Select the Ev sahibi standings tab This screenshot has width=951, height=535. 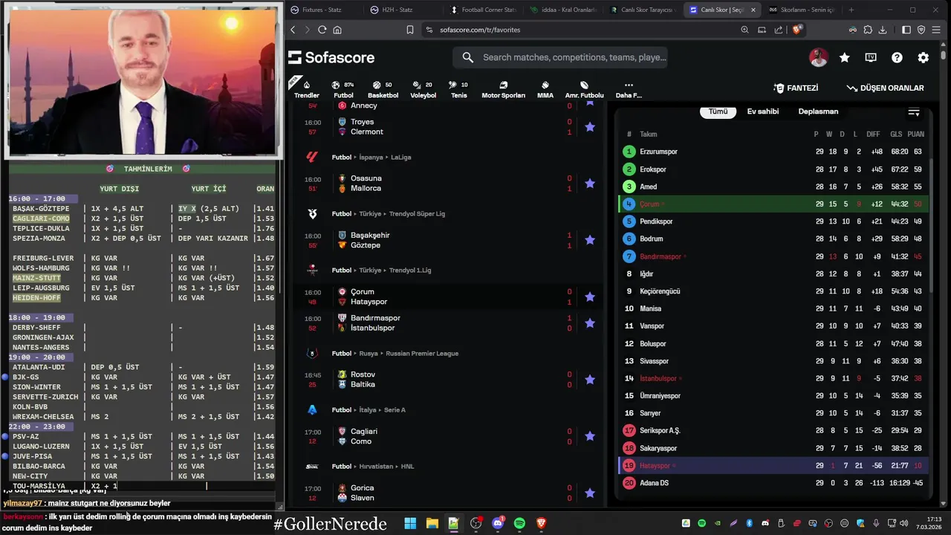[x=763, y=111]
